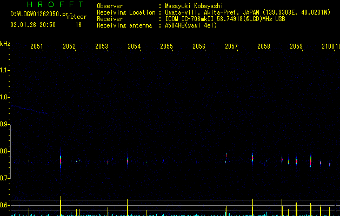Screen dimensions: 340x216
Task: Click the 2059 time marker
Action: (296, 46)
